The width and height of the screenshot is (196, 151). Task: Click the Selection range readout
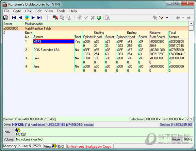(159, 119)
